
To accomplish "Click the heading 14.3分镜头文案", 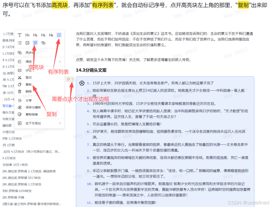I will point(91,70).
